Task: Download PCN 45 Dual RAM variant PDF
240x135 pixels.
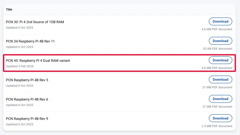Action: [220, 60]
